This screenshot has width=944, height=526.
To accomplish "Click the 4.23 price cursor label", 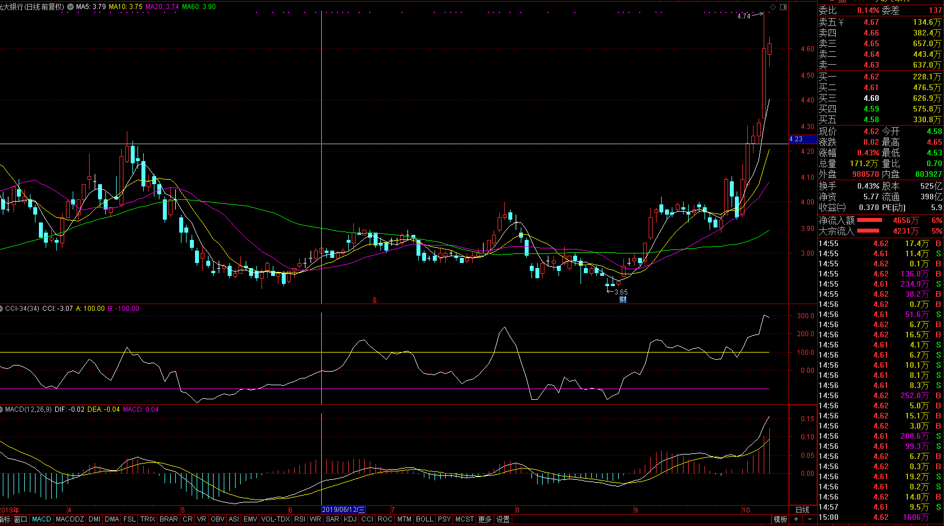I will tap(802, 139).
